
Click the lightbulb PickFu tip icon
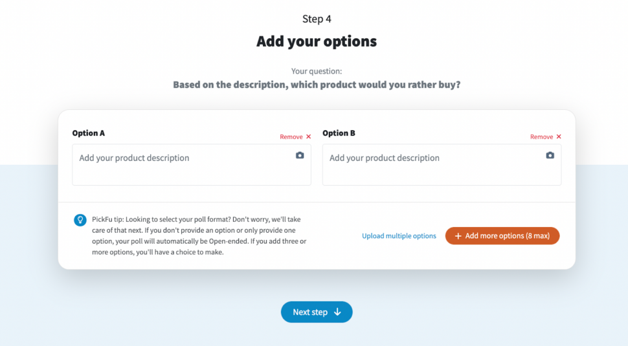coord(80,220)
